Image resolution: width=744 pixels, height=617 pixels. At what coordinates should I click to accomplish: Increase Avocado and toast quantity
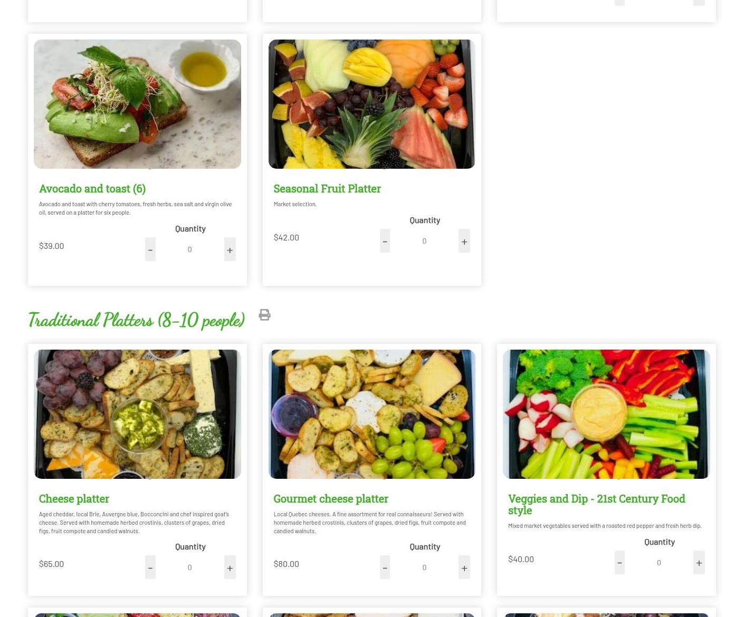pos(230,249)
